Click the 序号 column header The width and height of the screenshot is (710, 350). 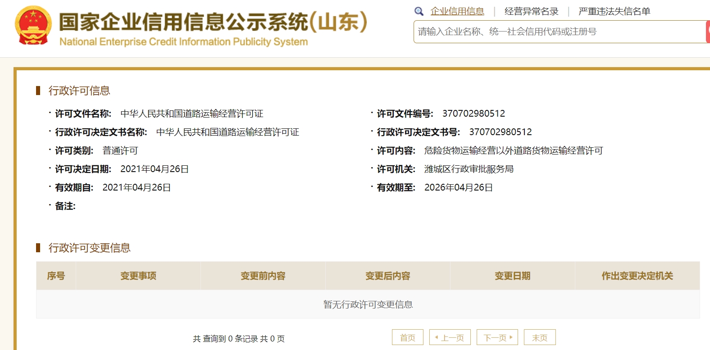56,276
